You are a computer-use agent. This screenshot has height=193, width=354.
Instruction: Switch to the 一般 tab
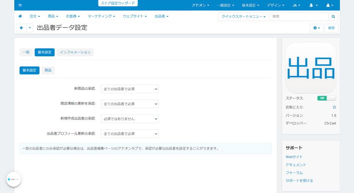(x=26, y=52)
